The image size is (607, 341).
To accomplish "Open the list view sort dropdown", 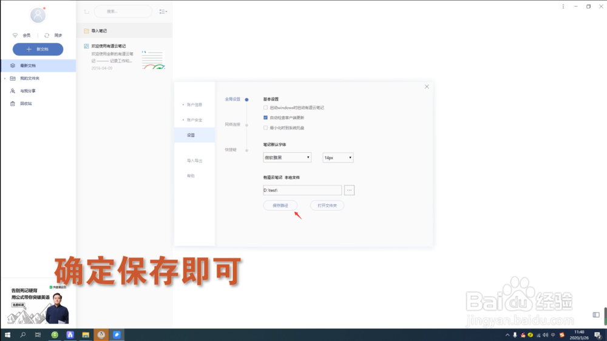I will click(163, 12).
